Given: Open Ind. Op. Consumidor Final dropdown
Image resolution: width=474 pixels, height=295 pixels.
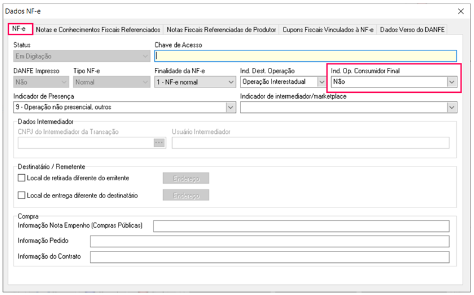Looking at the screenshot, I should [x=451, y=82].
